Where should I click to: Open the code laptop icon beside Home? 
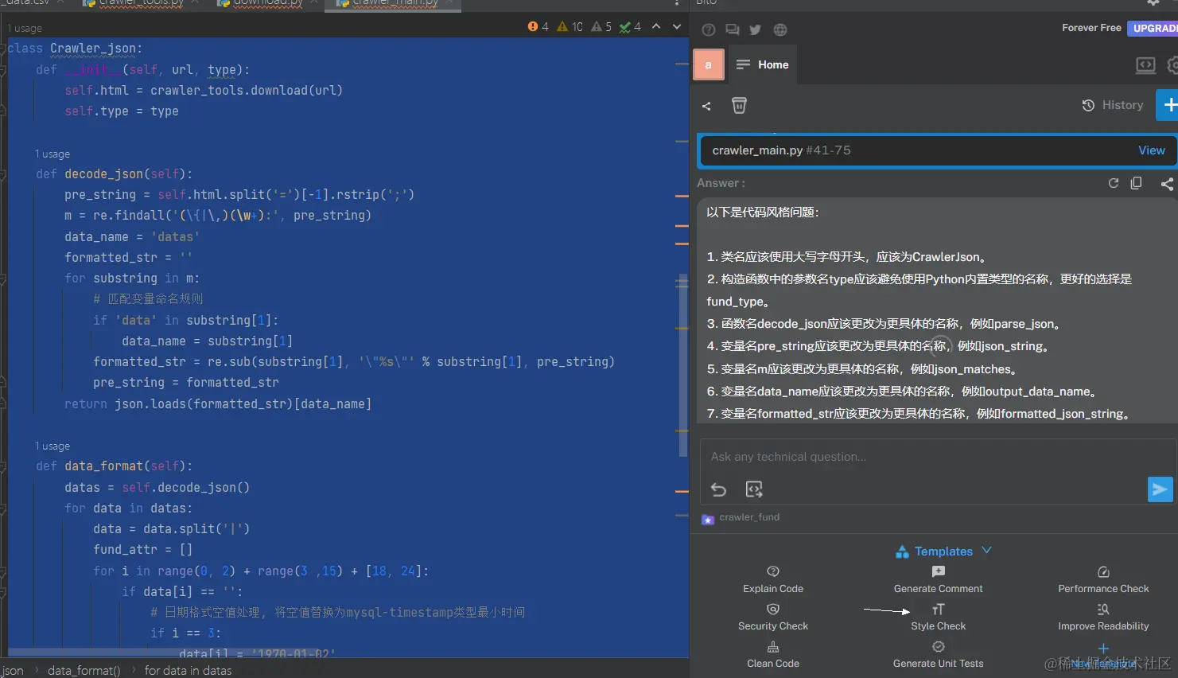pos(1145,65)
